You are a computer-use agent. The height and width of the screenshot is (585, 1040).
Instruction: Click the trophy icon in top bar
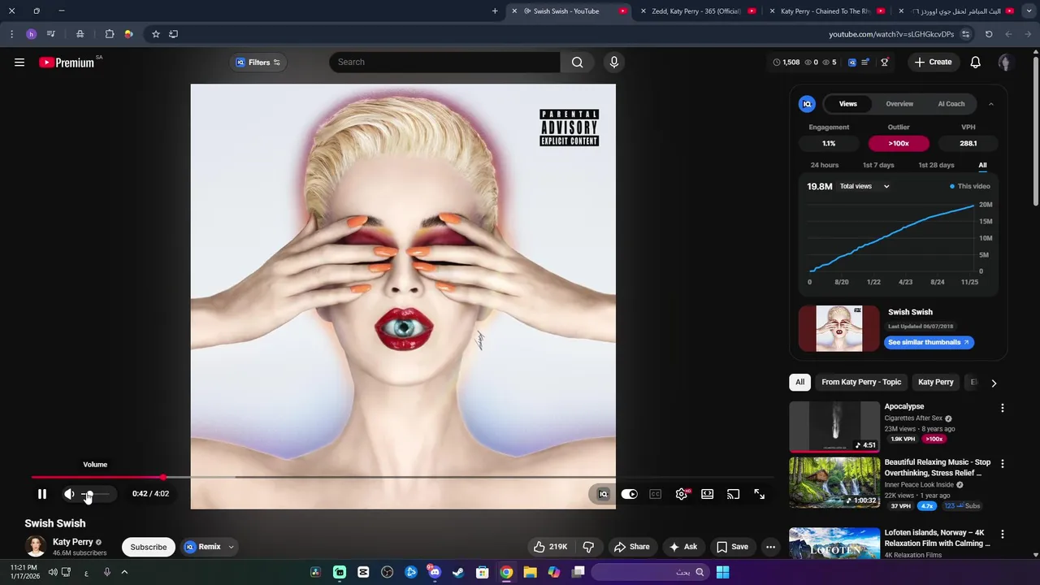click(x=885, y=62)
